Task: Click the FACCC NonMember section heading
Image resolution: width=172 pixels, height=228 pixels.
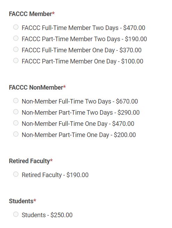Action: [x=38, y=88]
